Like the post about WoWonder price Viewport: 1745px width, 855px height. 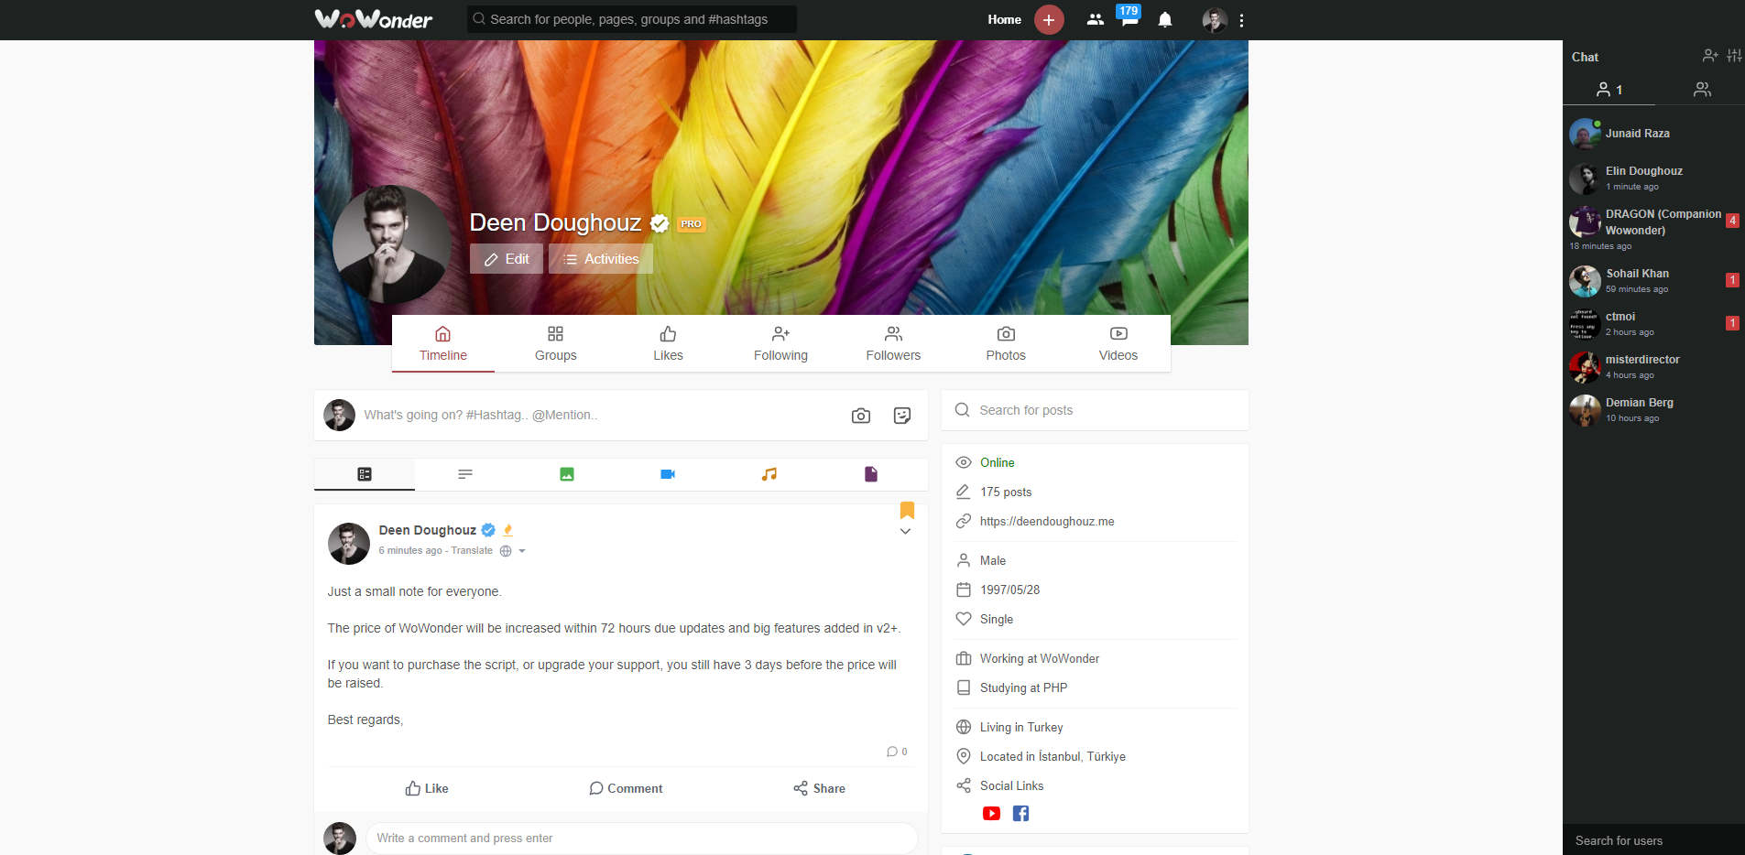pyautogui.click(x=427, y=788)
